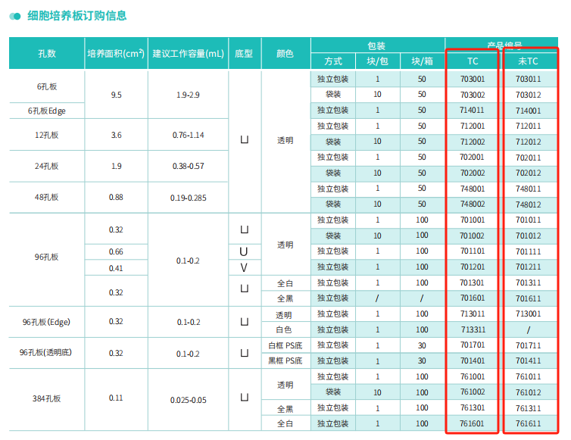Select the 未TC column header
This screenshot has width=571, height=440.
click(x=528, y=61)
